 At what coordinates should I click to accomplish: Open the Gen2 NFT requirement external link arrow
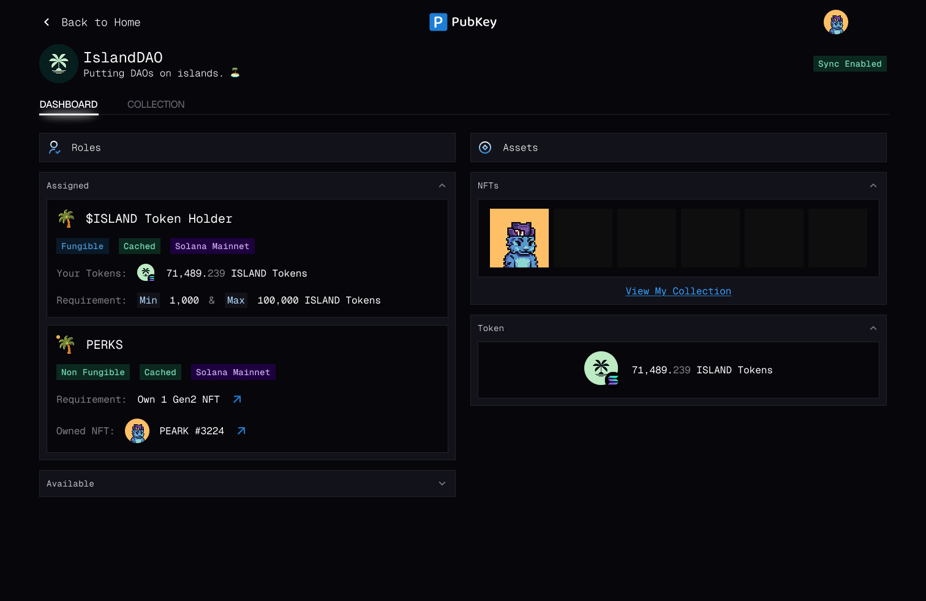(237, 399)
